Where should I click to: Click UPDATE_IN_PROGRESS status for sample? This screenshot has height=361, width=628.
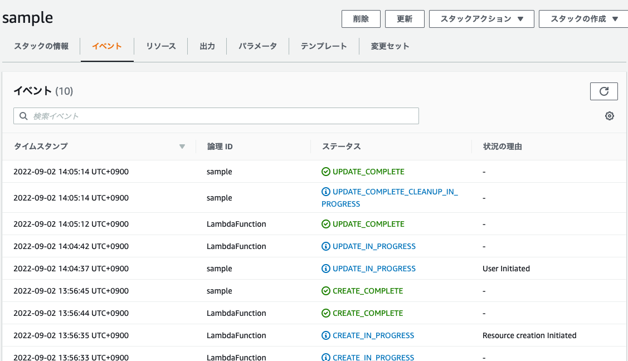(374, 269)
